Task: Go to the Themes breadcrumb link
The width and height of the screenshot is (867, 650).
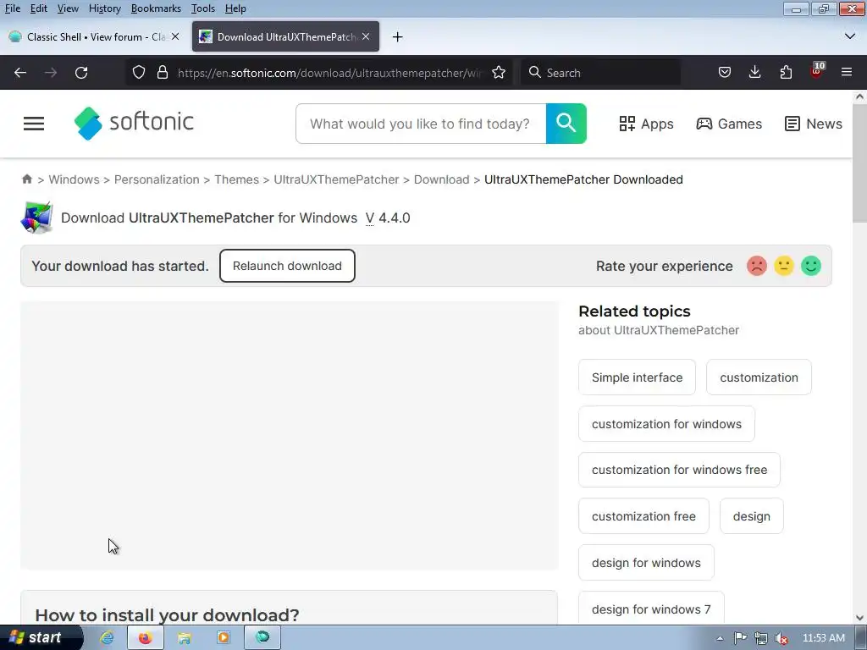Action: [x=237, y=179]
